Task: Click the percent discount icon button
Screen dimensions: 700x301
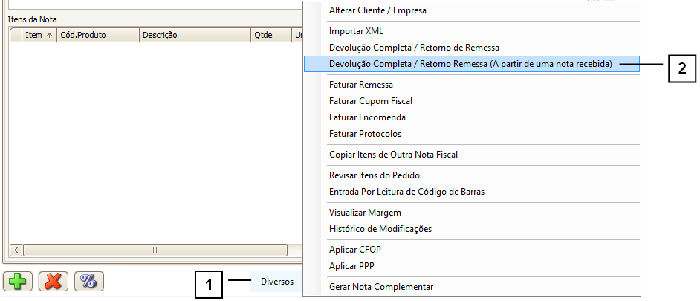Action: point(88,281)
